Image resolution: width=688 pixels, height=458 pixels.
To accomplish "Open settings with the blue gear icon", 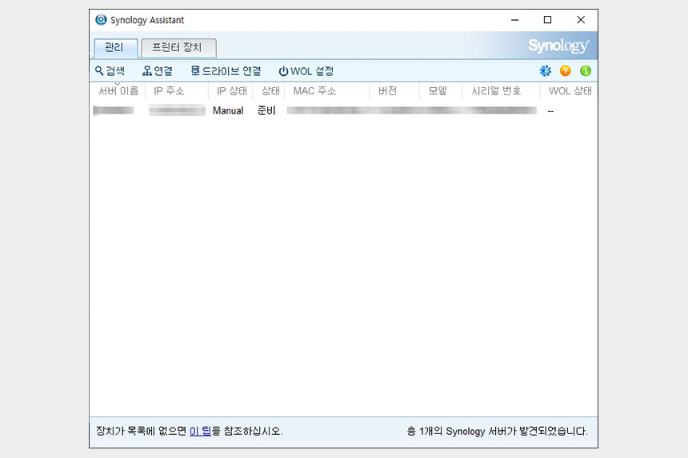I will click(x=546, y=70).
